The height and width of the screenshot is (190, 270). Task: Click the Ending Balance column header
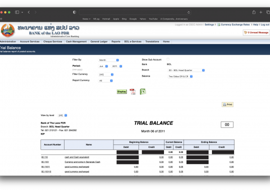209,142
